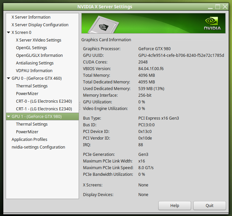
Task: Click the GeForce GTX 980 processor value
Action: click(x=154, y=49)
